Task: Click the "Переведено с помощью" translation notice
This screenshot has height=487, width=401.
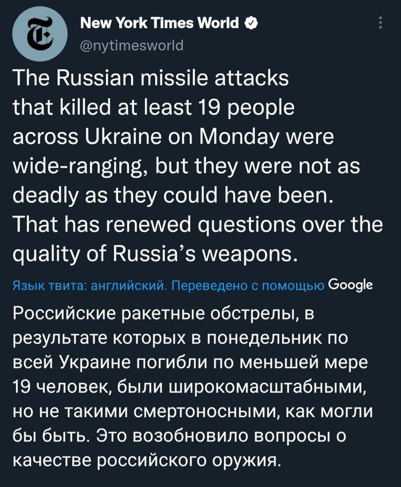Action: (249, 286)
